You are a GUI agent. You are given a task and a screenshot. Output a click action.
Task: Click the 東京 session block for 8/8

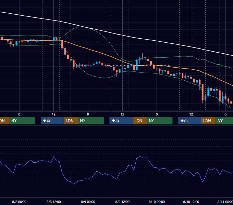(52, 121)
